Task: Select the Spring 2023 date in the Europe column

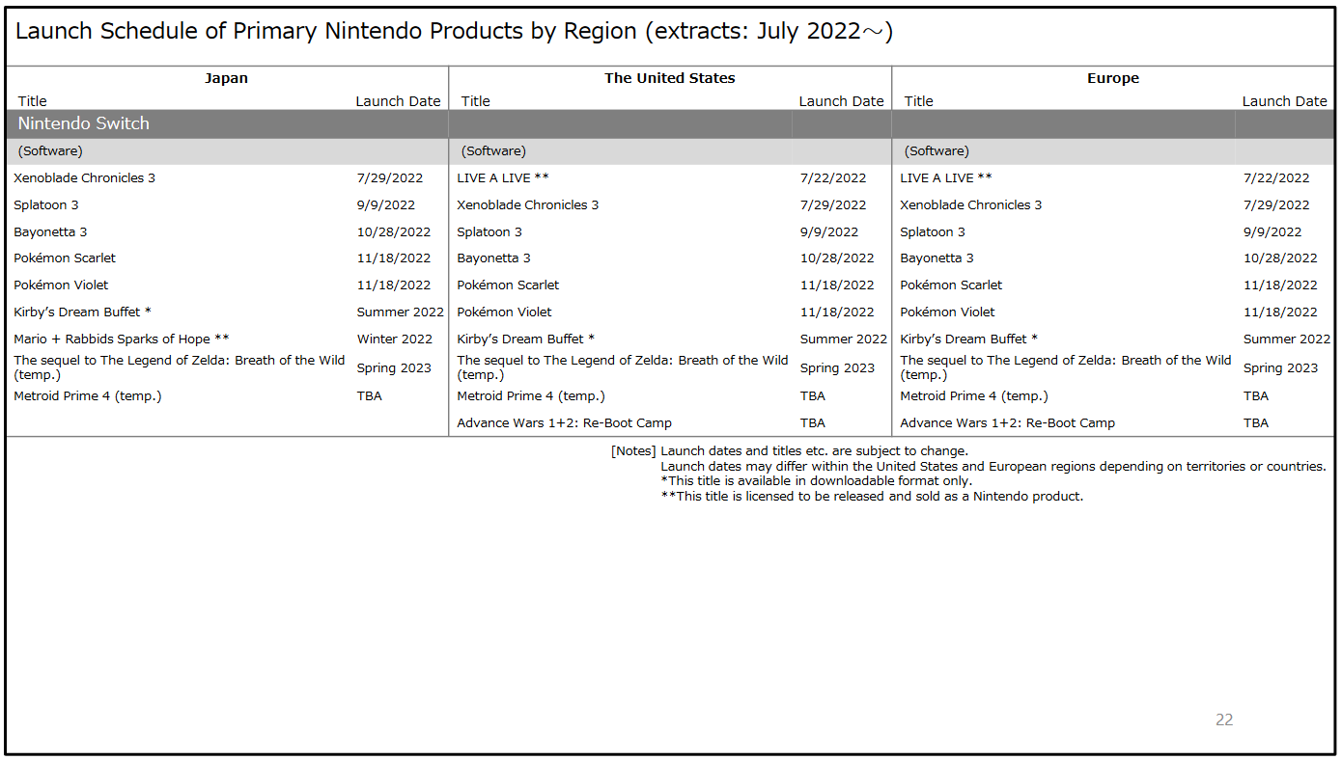Action: 1279,367
